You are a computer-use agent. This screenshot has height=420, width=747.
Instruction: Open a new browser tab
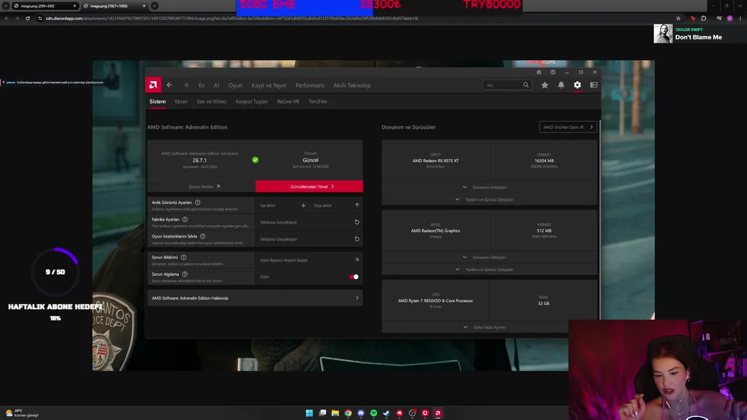(x=154, y=6)
